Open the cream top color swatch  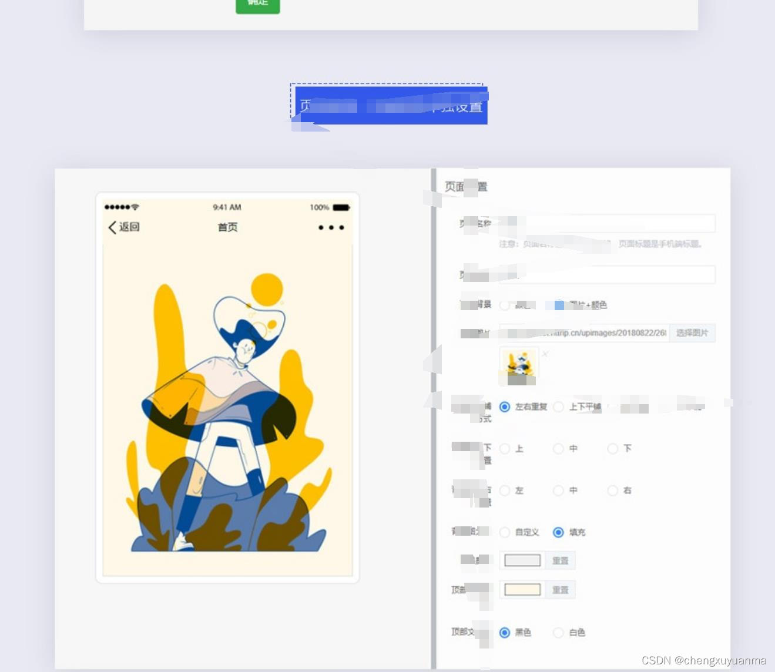click(522, 590)
